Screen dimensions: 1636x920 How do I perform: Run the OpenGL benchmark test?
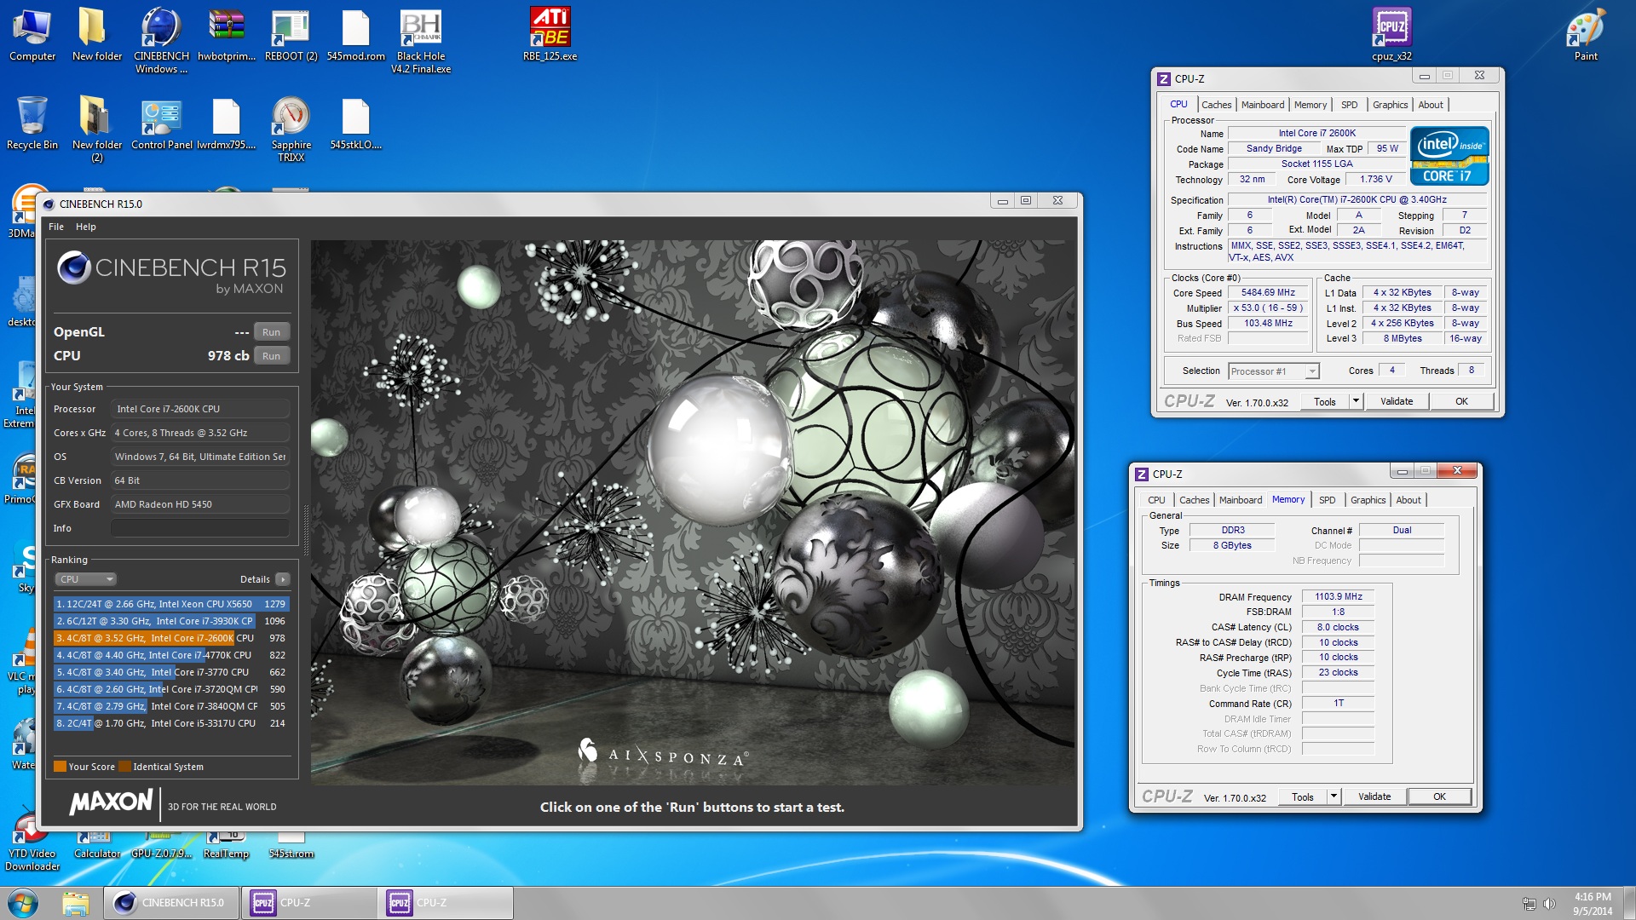(271, 332)
